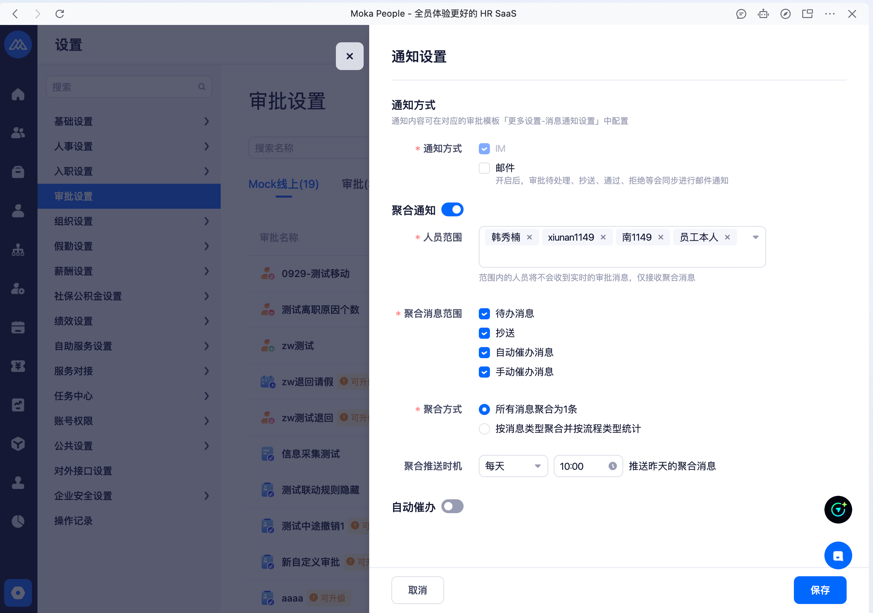Open the home icon in left sidebar

[x=18, y=94]
